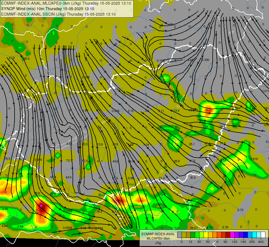Image resolution: width=269 pixels, height=247 pixels.
Task: Click the map value 73.7
Action: (69, 161)
